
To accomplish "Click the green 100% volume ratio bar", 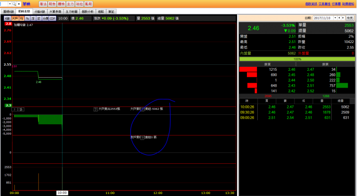I will point(297,59).
